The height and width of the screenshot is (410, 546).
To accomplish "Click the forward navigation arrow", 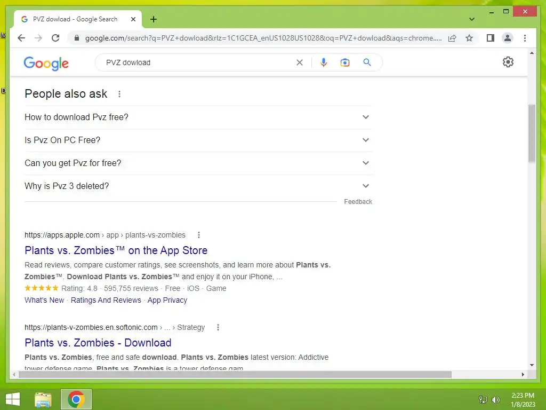I will click(38, 38).
